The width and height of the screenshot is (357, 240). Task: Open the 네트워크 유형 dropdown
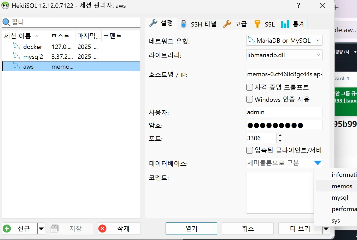click(x=318, y=40)
